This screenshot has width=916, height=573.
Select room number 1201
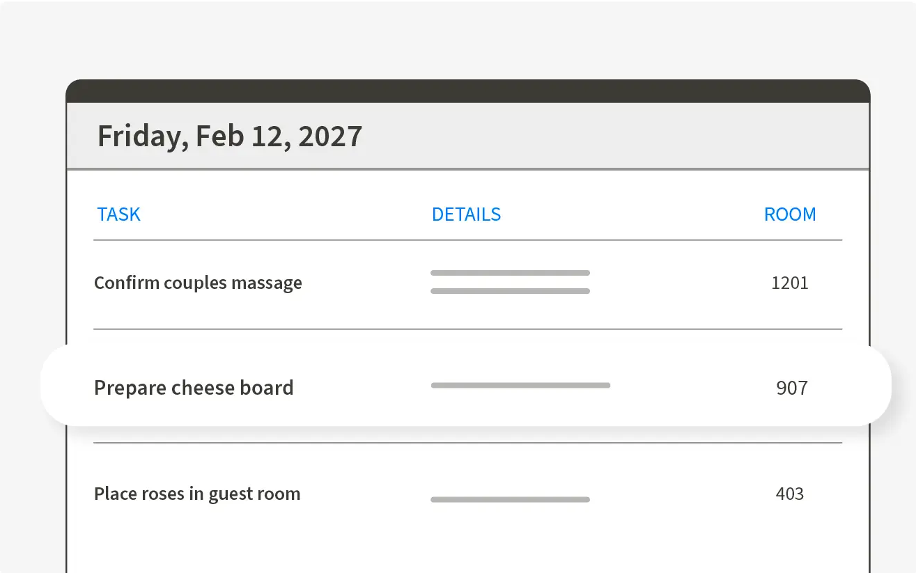pos(789,283)
